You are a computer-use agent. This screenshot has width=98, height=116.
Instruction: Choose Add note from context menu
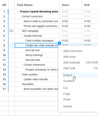pos(69,57)
